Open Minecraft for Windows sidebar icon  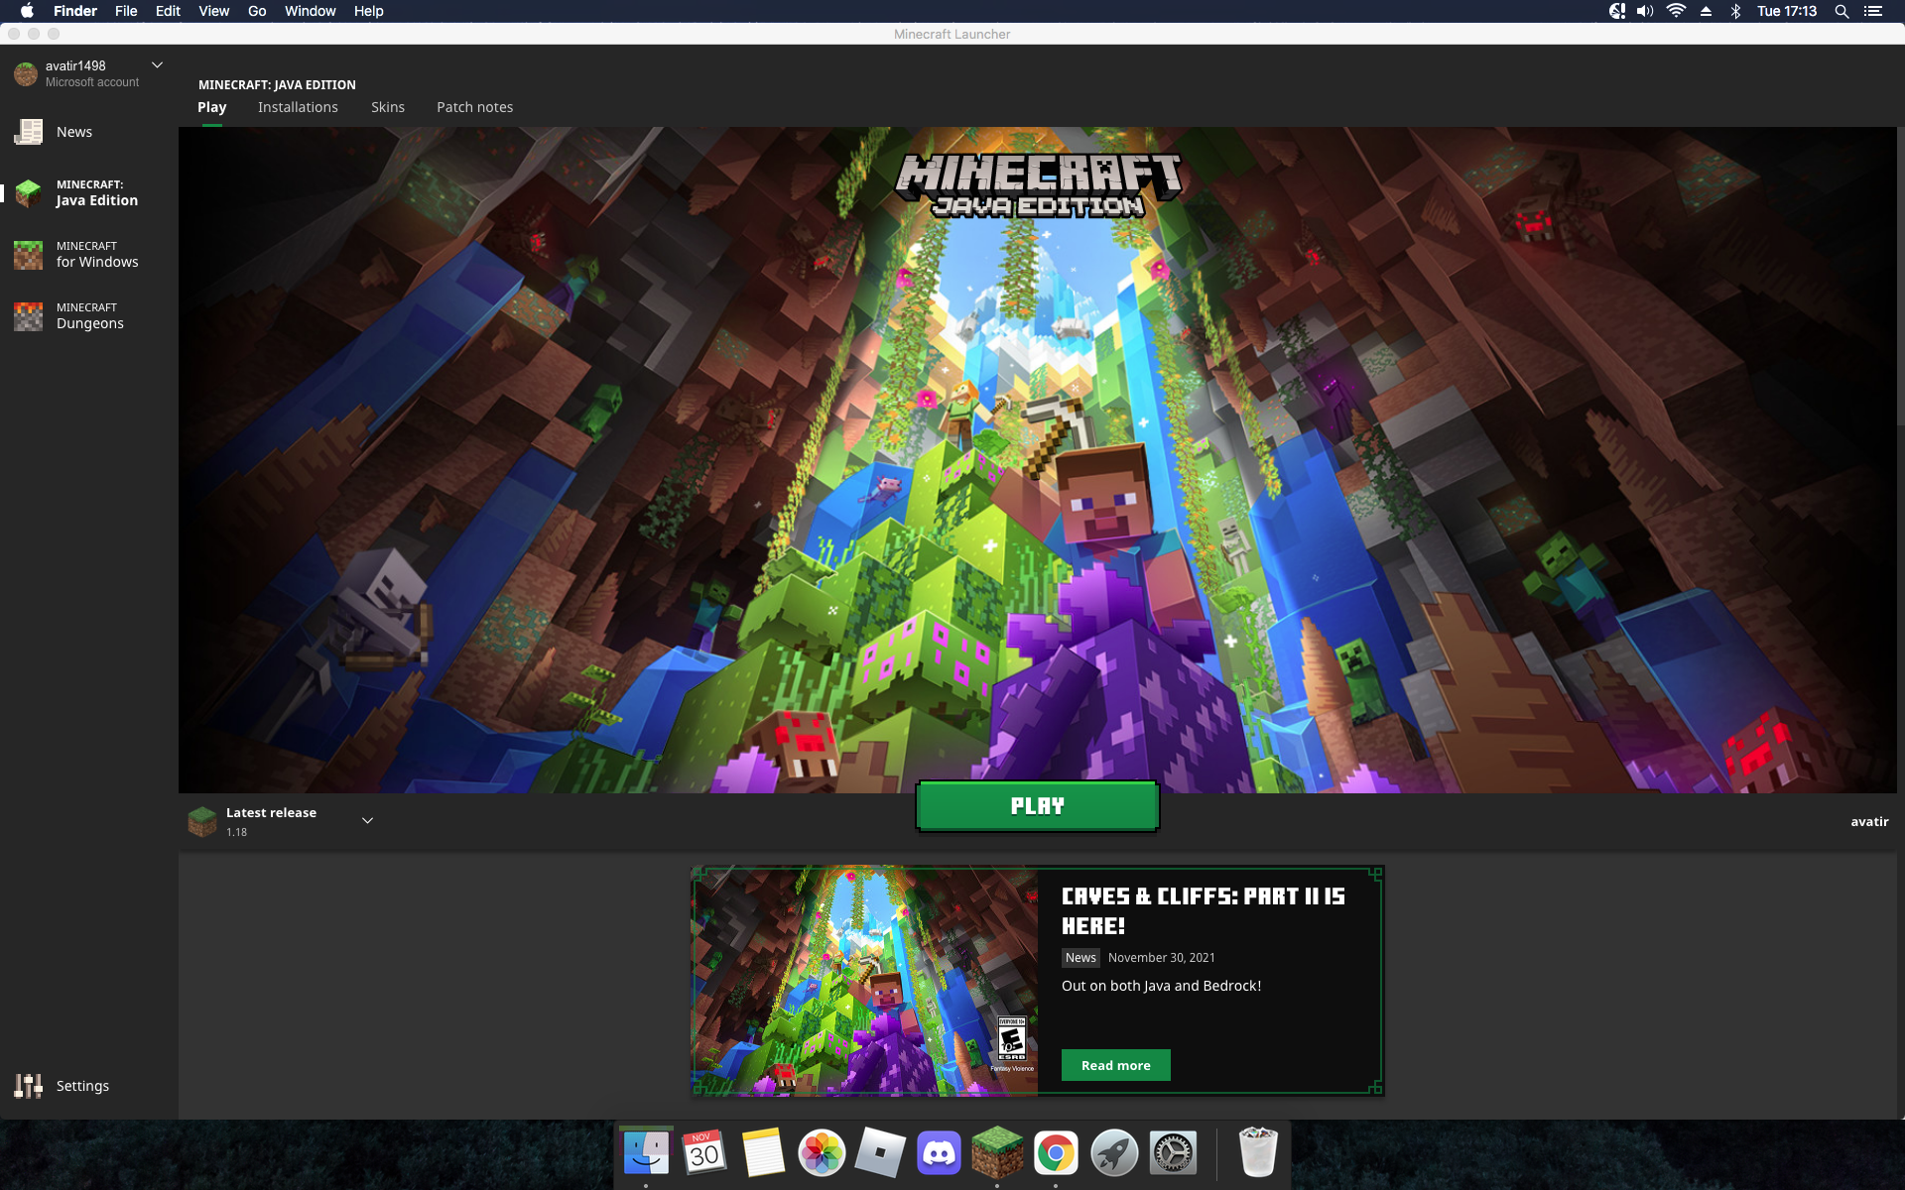(29, 255)
